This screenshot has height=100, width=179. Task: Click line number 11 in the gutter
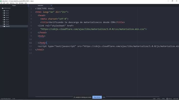pyautogui.click(x=30, y=43)
